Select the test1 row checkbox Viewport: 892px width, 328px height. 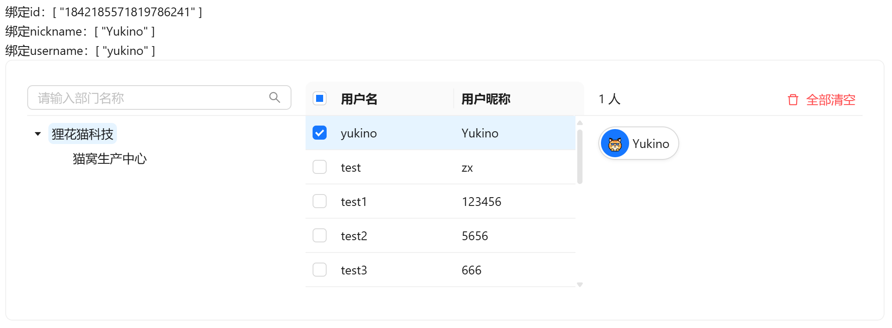(x=320, y=201)
